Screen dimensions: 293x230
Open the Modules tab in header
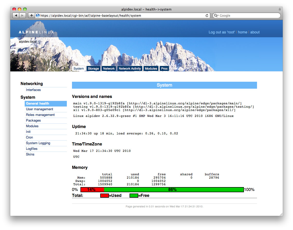coord(151,69)
